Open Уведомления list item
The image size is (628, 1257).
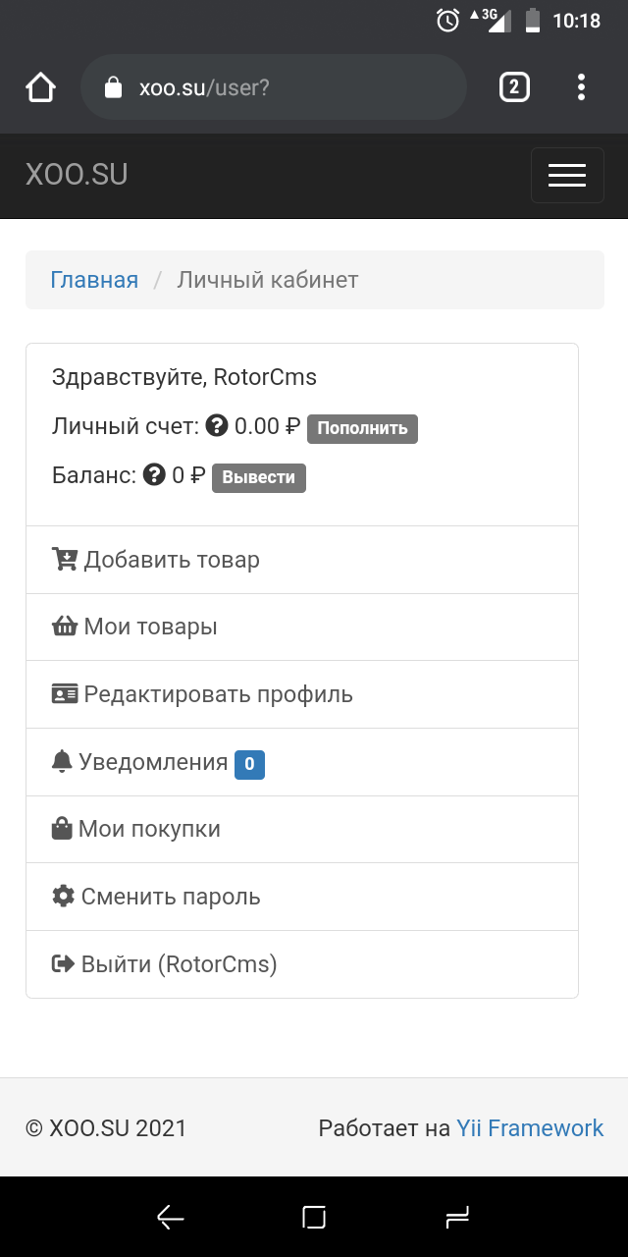tap(153, 762)
